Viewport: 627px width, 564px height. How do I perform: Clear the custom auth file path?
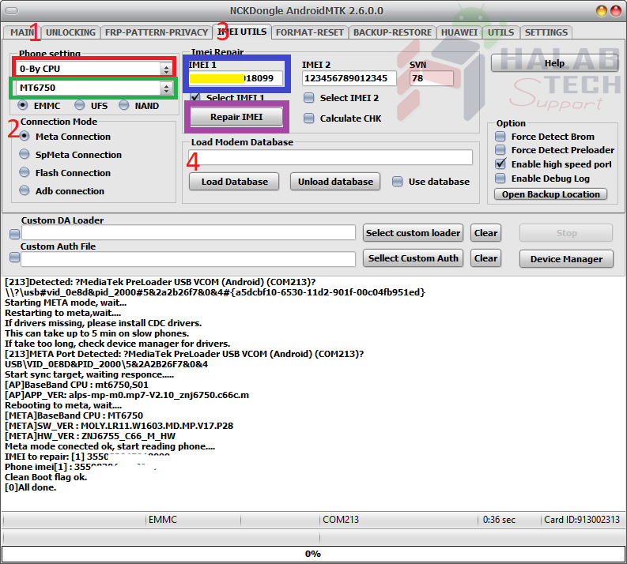click(x=485, y=258)
